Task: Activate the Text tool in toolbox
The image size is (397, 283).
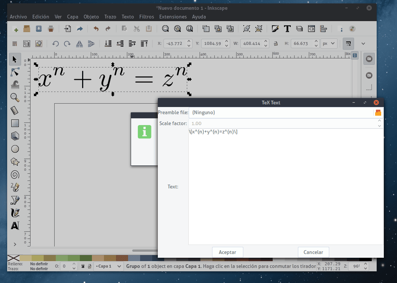Action: pyautogui.click(x=15, y=226)
